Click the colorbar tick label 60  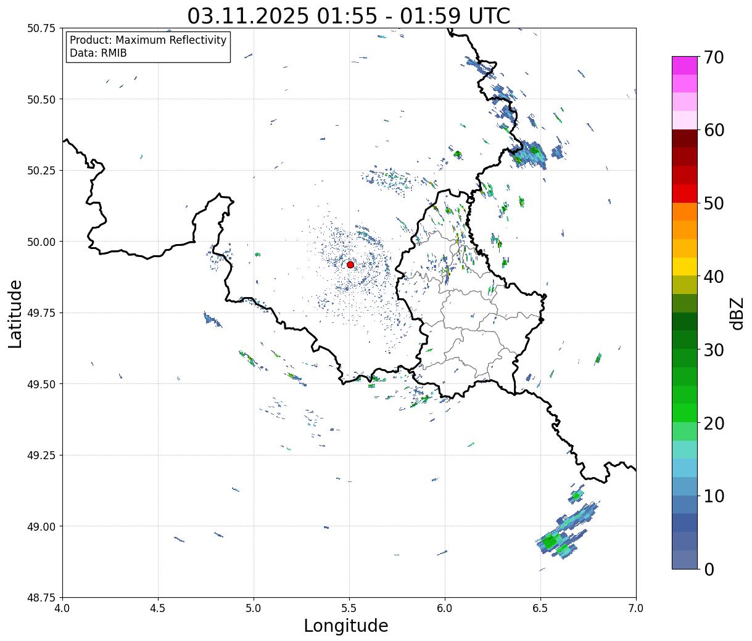tap(714, 130)
